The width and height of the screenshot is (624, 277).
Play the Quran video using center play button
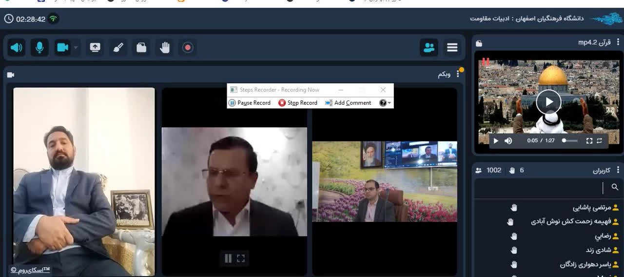548,102
